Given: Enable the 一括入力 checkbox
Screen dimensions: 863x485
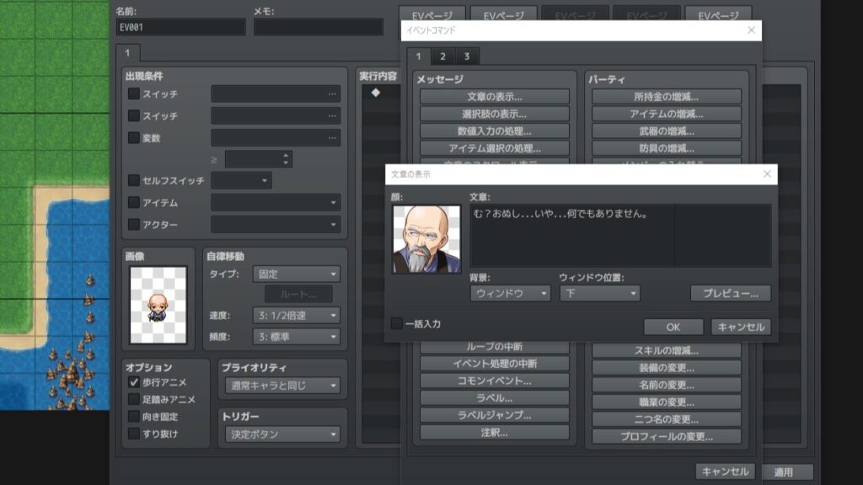Looking at the screenshot, I should click(396, 324).
